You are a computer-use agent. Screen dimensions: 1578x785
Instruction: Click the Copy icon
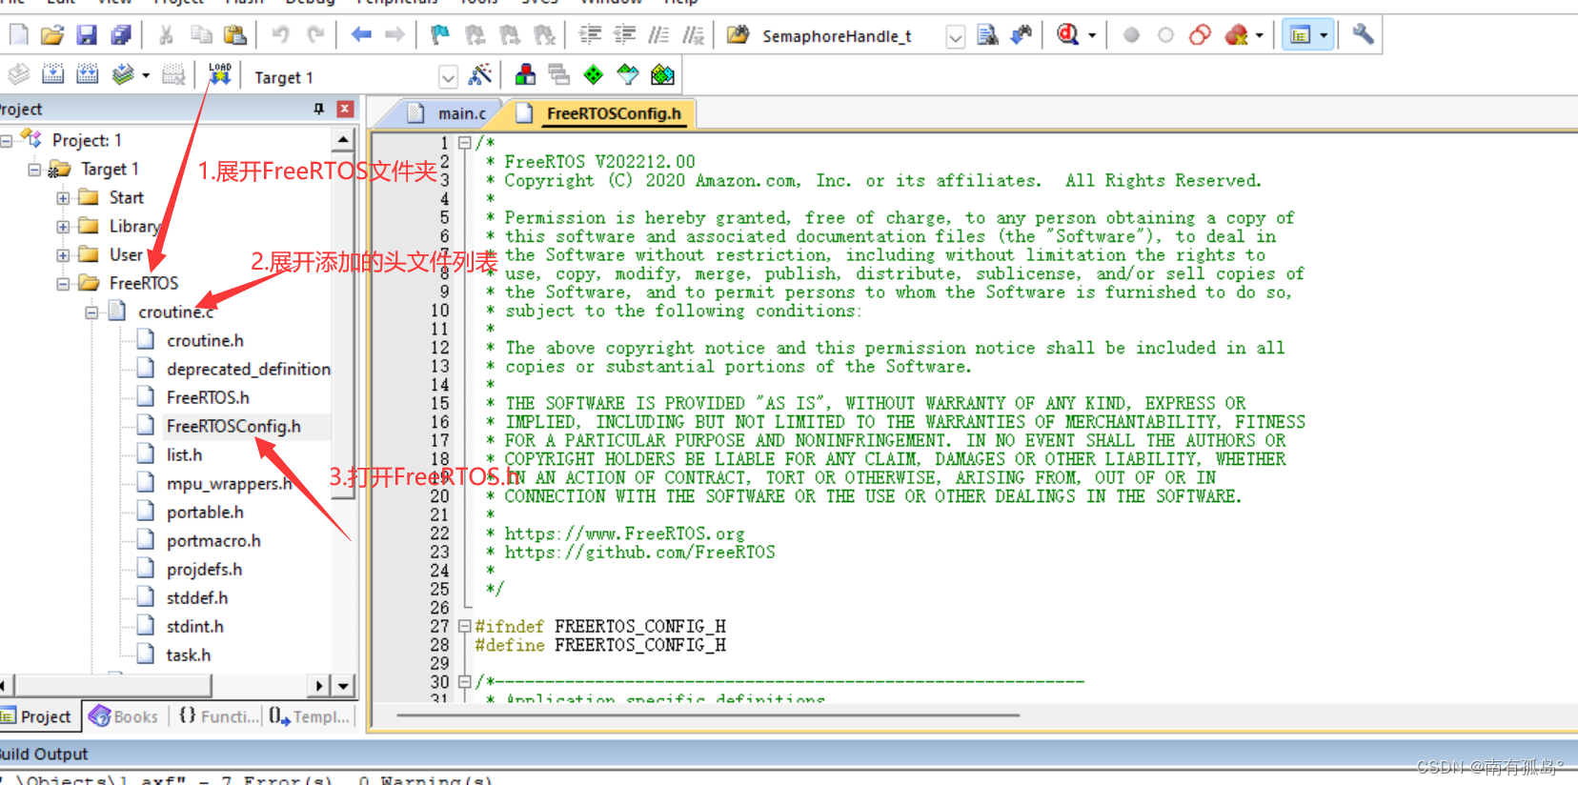[x=201, y=35]
